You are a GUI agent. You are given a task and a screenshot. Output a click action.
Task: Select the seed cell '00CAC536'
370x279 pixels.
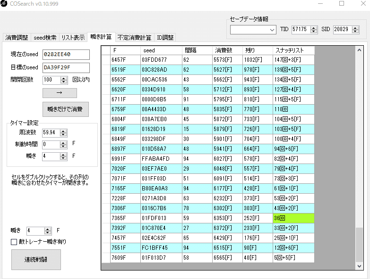(x=161, y=80)
